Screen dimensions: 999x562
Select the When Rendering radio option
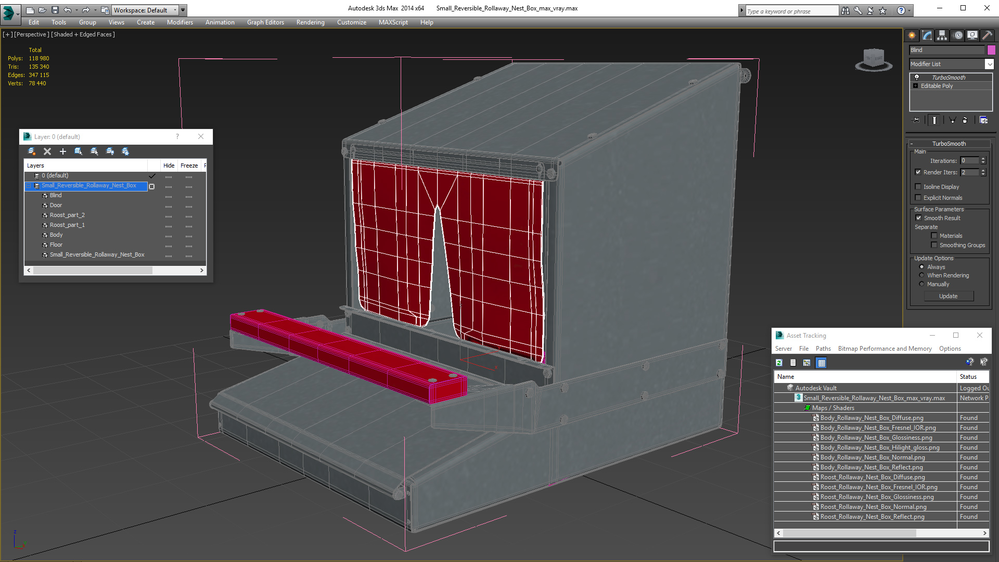(922, 275)
